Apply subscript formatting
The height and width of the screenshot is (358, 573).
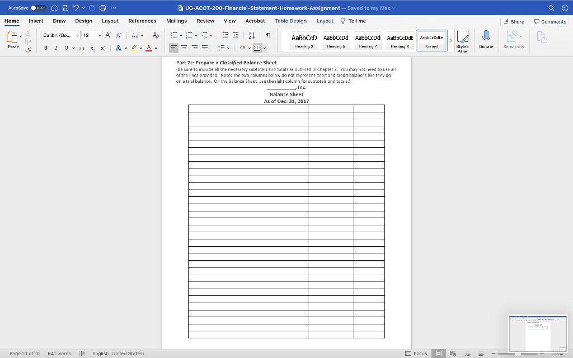pyautogui.click(x=92, y=48)
